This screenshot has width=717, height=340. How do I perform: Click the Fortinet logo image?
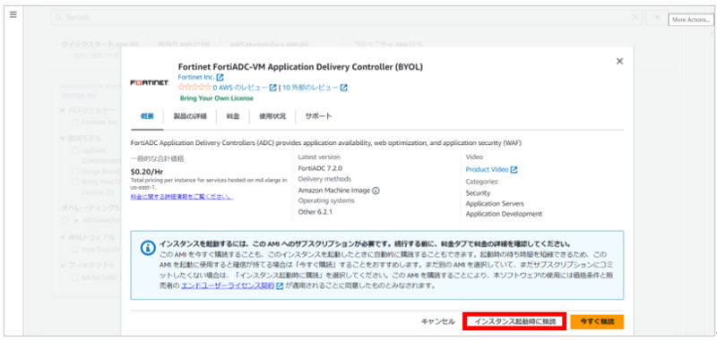(x=150, y=83)
